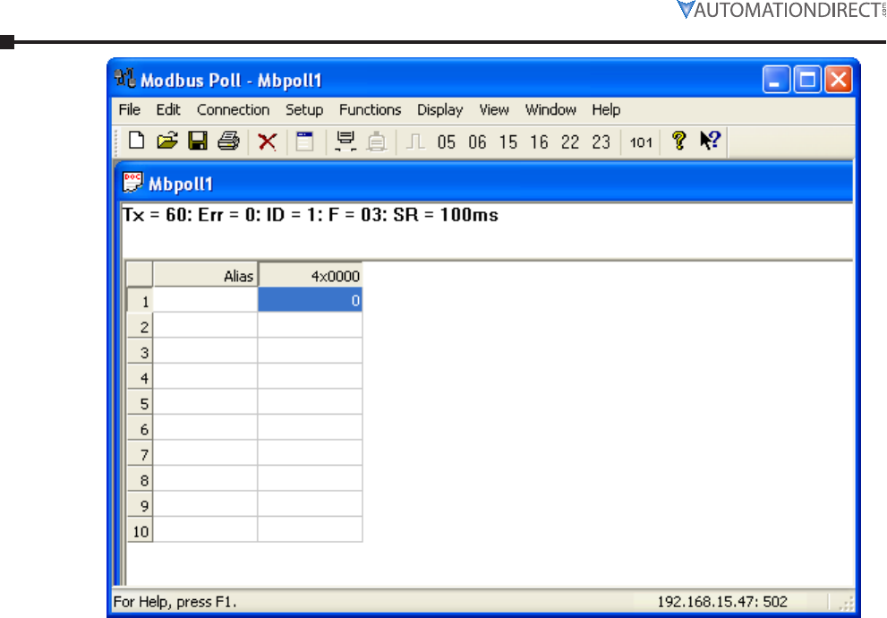Click the red X delete icon
This screenshot has width=887, height=618.
[267, 142]
